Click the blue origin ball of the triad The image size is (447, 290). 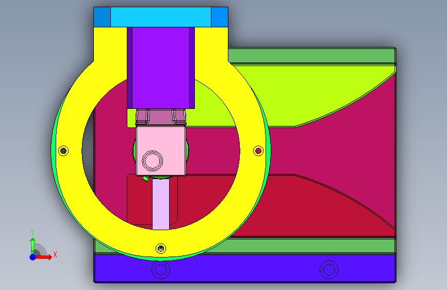pos(33,257)
